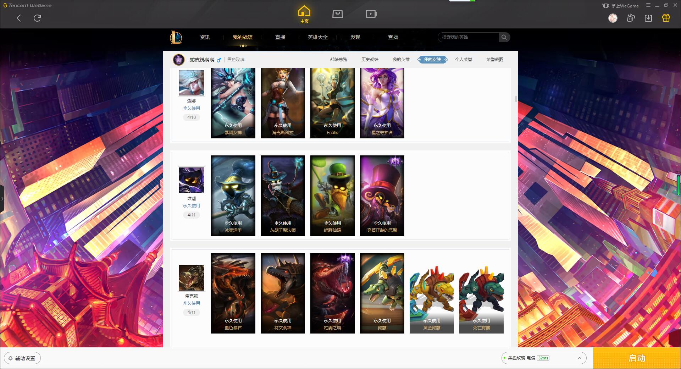Viewport: 681px width, 369px height.
Task: Go back with the back arrow
Action: 19,18
